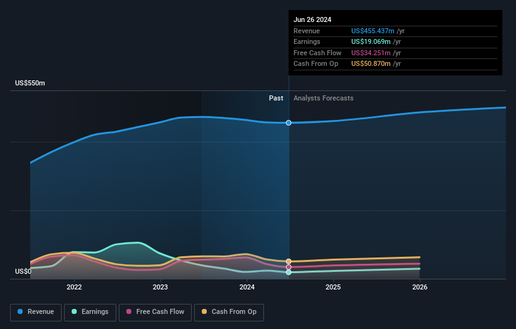Click the US$50.870m cash from op value
Viewport: 516px width, 329px height.
pos(371,64)
